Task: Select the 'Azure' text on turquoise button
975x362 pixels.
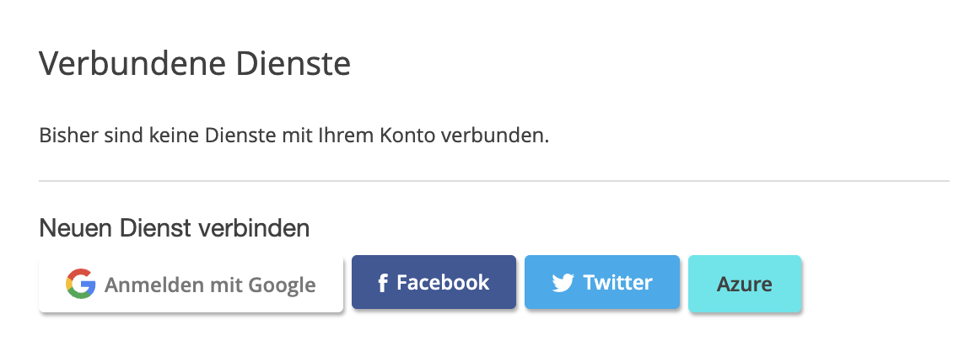Action: tap(744, 284)
